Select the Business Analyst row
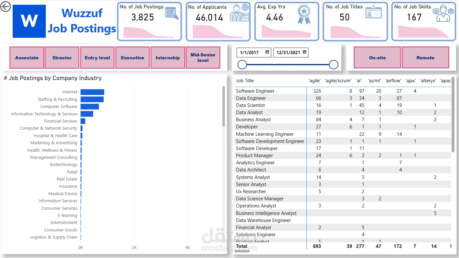This screenshot has height=258, width=459. pyautogui.click(x=343, y=120)
